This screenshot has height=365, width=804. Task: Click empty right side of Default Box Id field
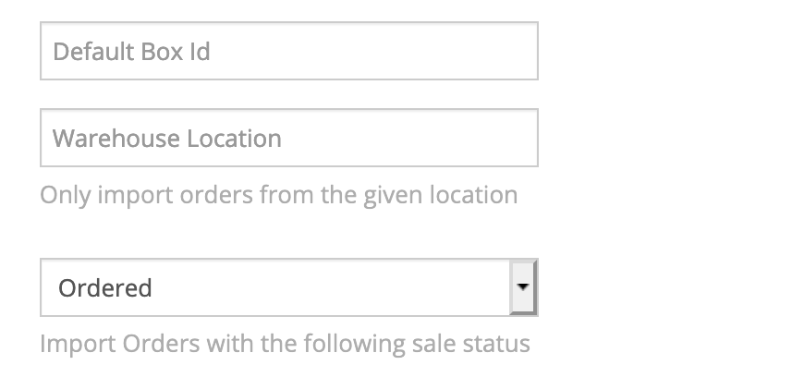(x=410, y=51)
